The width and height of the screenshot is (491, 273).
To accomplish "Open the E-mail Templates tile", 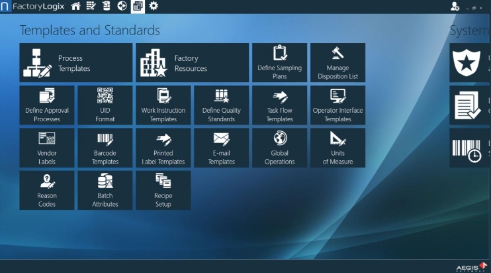I will [x=222, y=148].
